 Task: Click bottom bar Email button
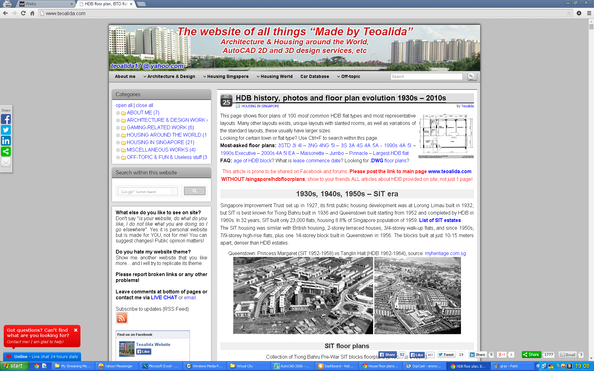pyautogui.click(x=568, y=355)
